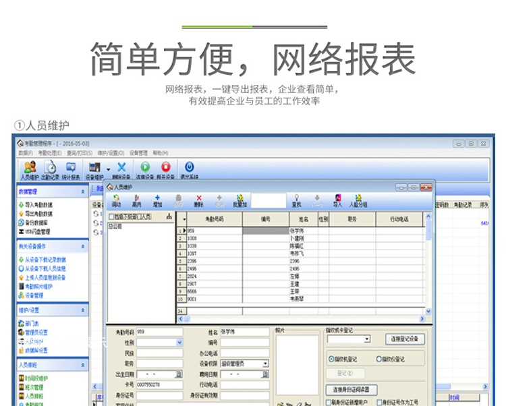Click the red 断开设备 icon
The image size is (506, 406).
tap(166, 167)
